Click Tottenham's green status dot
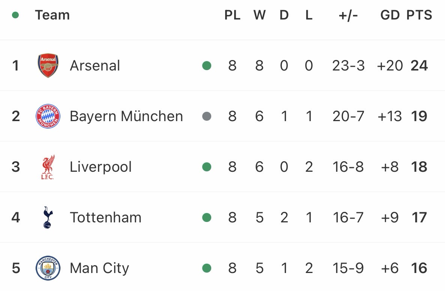Screen dimensions: 445x291 207,217
